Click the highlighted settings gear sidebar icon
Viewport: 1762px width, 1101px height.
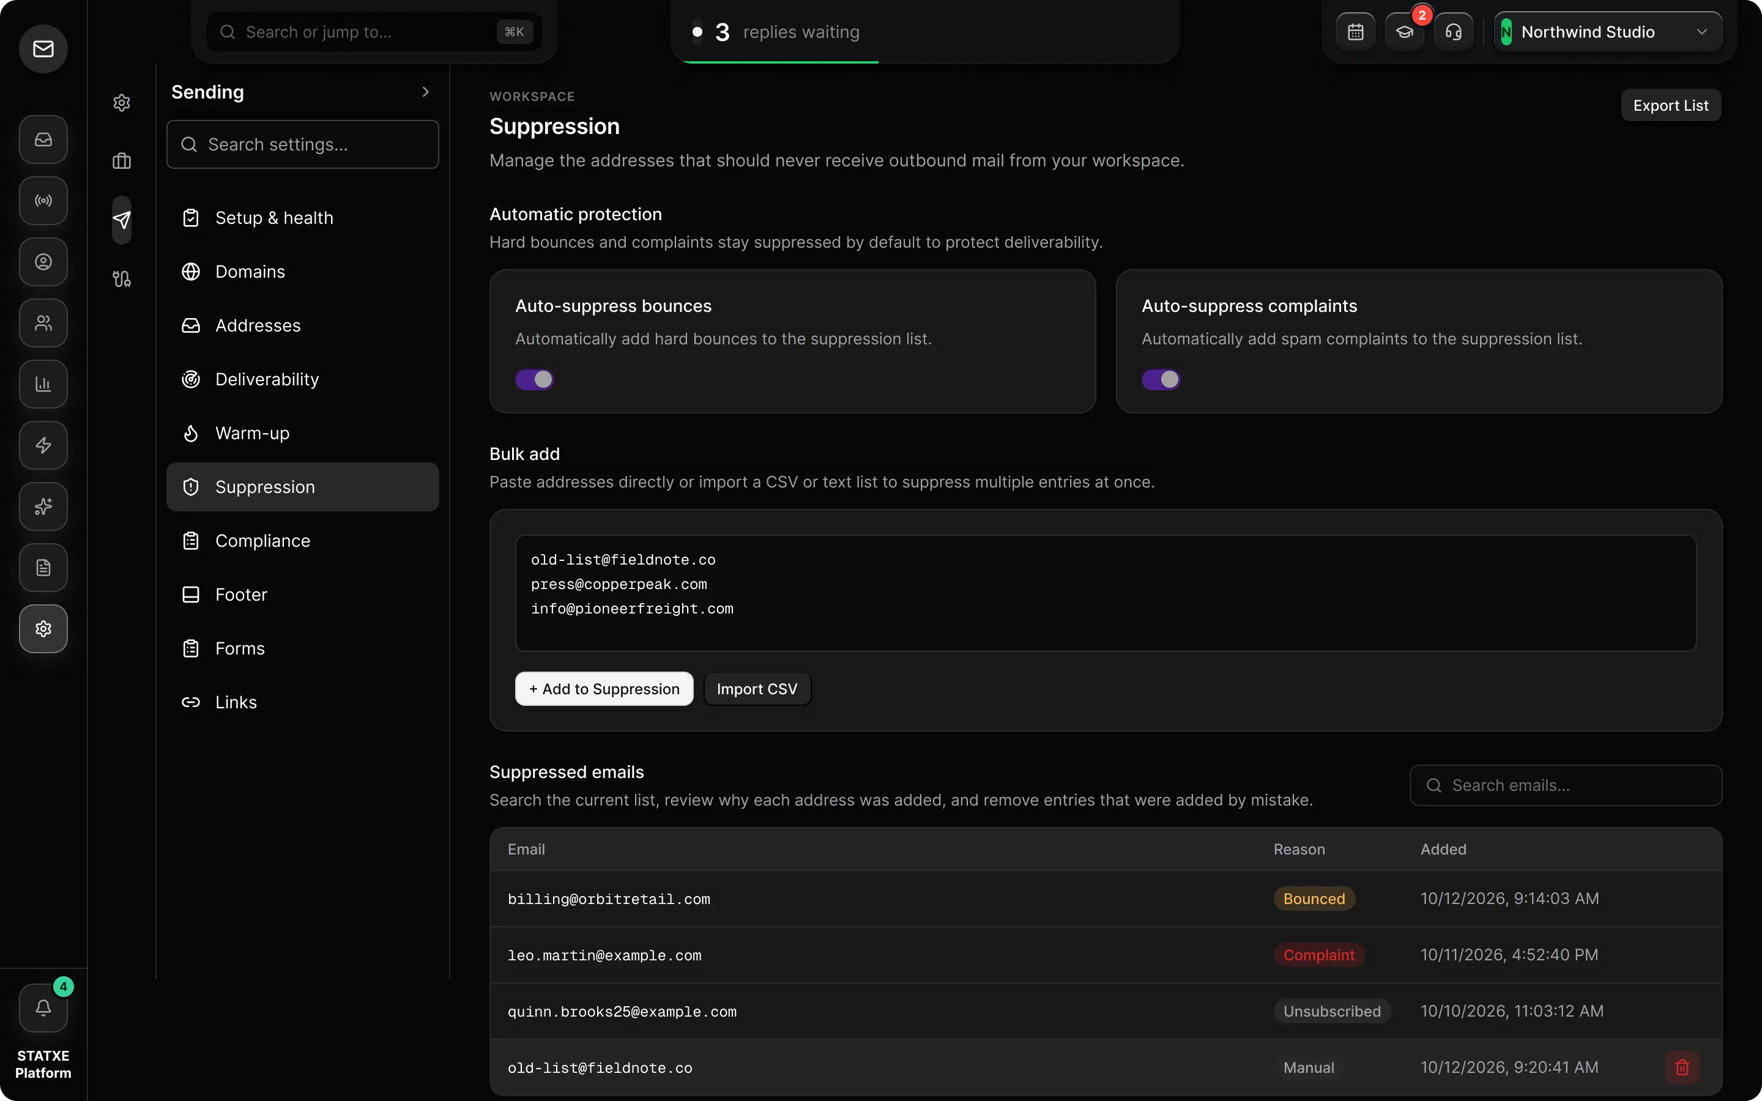pyautogui.click(x=43, y=628)
